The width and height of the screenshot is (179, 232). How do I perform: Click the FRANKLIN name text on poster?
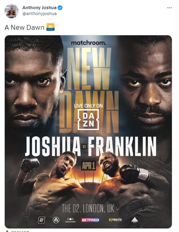click(x=122, y=146)
